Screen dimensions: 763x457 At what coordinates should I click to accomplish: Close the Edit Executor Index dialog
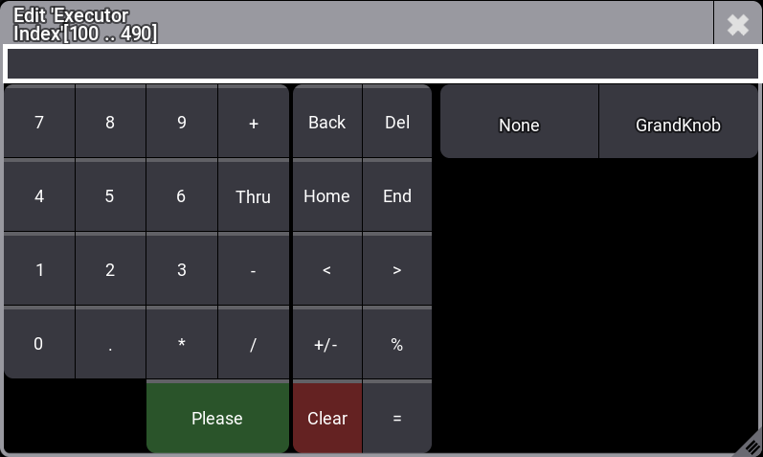[737, 24]
